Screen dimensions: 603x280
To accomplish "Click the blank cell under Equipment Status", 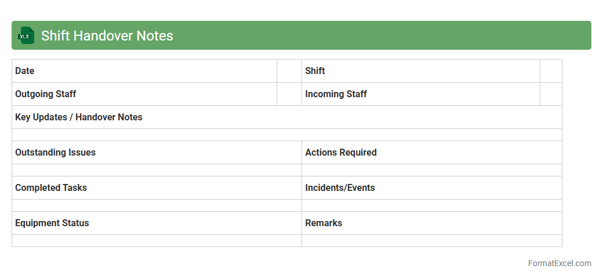I will pos(157,241).
